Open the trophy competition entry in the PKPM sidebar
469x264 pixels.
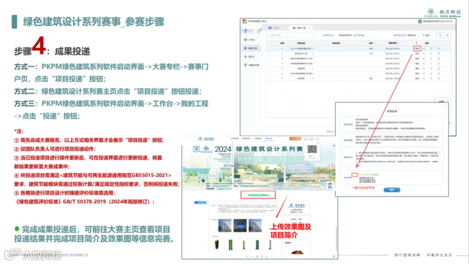coord(251,65)
